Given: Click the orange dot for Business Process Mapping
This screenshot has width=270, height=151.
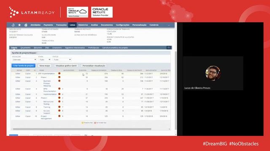Looking at the screenshot, I should [x=59, y=81].
